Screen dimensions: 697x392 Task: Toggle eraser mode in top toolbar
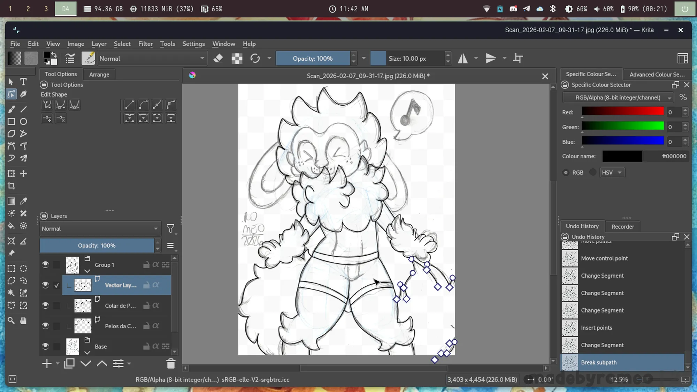click(218, 58)
